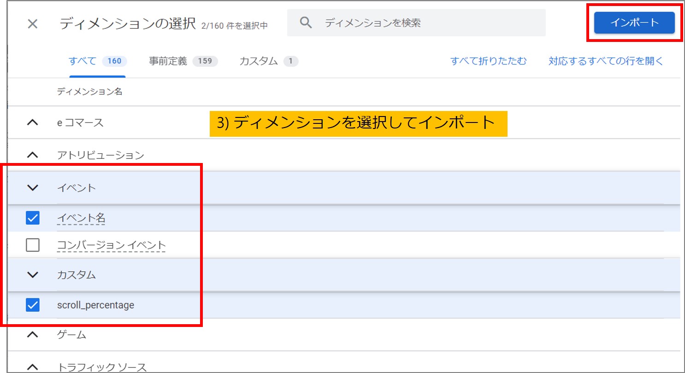Expand the トラフィック ソース group chevron
Screen dimensions: 685x373
click(32, 367)
